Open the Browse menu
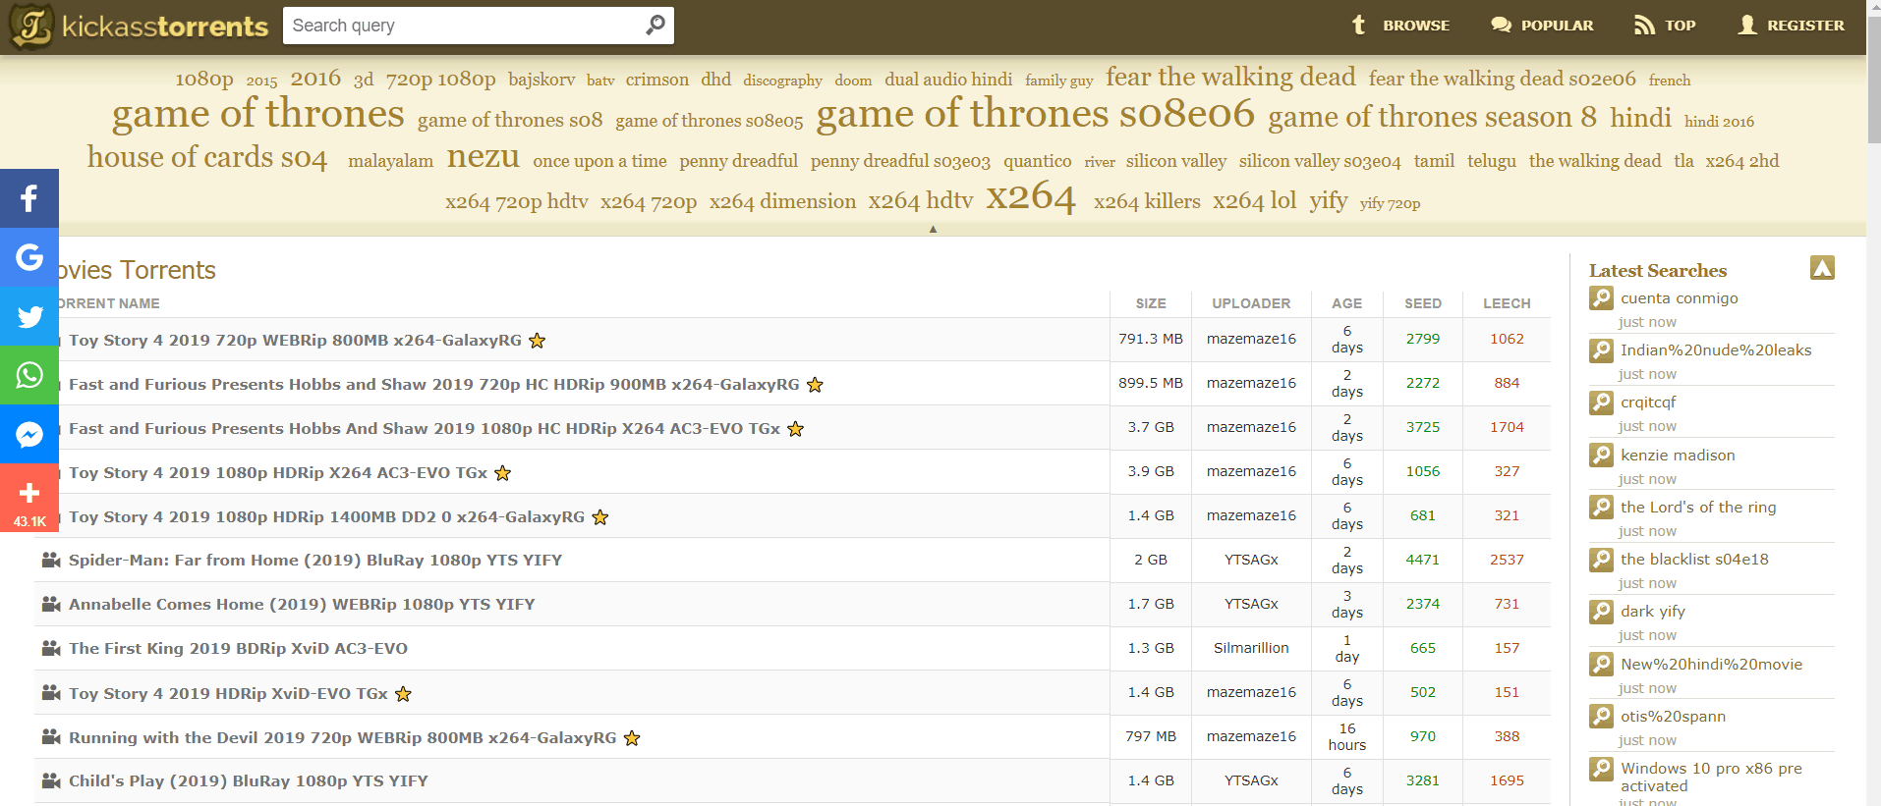Screen dimensions: 1881x806 pyautogui.click(x=1400, y=26)
